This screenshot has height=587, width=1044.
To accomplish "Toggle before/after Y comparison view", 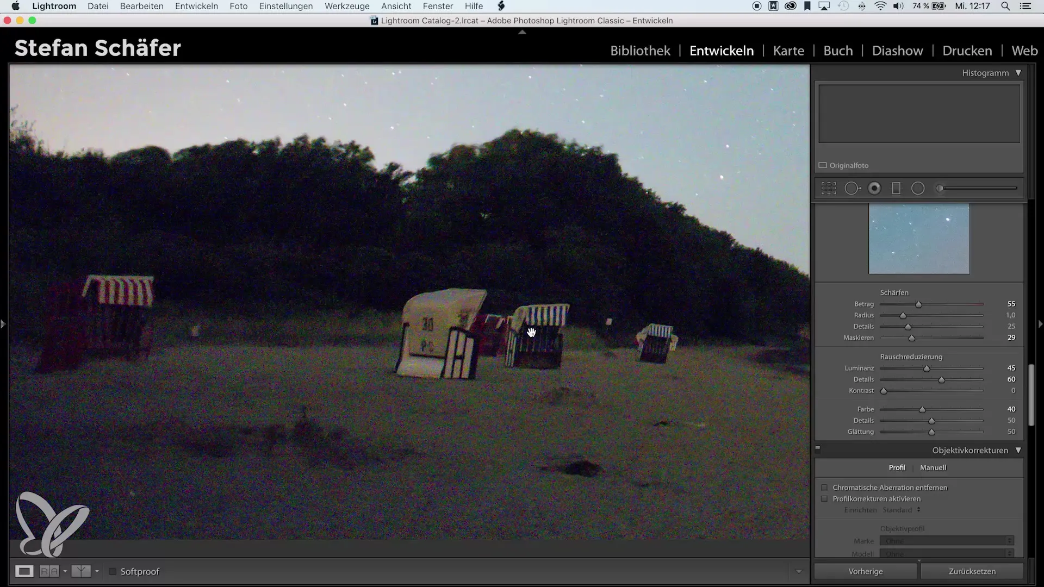I will click(x=81, y=571).
